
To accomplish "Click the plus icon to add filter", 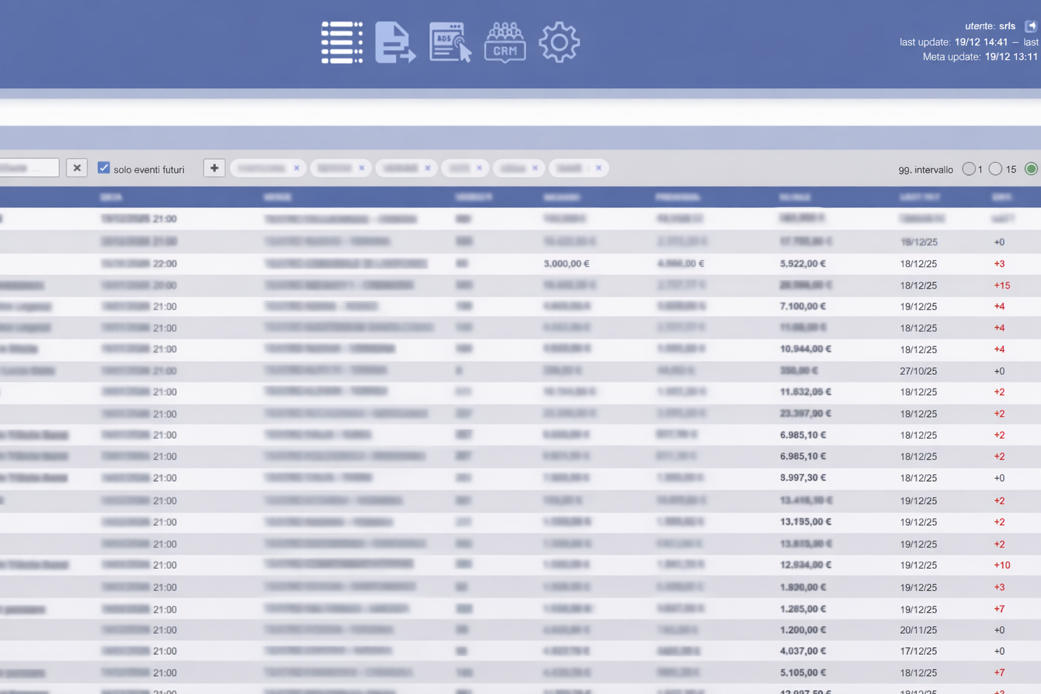I will coord(214,168).
